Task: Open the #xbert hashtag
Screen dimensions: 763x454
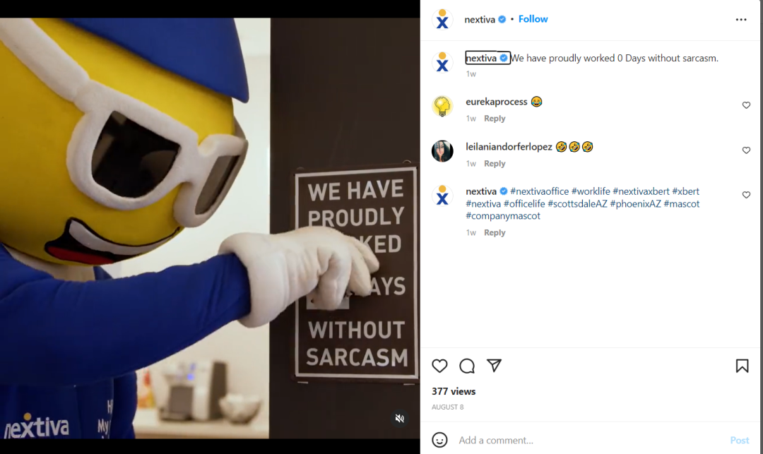Action: point(685,191)
